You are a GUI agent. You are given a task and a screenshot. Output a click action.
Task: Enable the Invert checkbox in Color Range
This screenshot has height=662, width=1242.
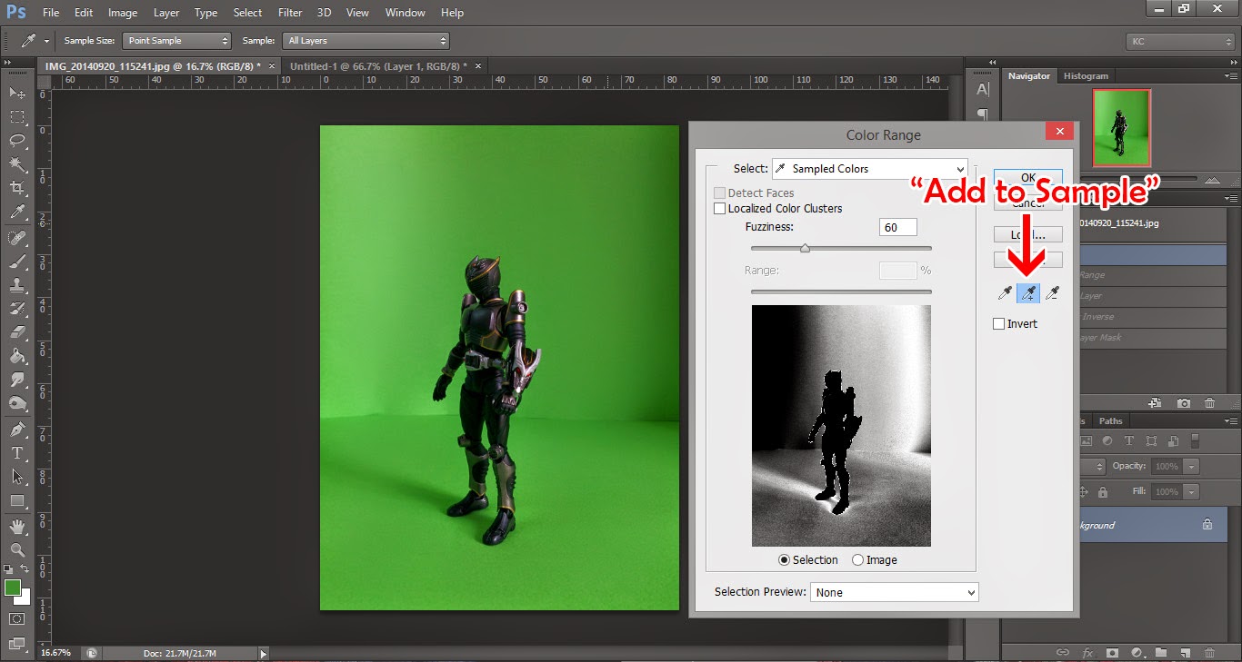[997, 323]
